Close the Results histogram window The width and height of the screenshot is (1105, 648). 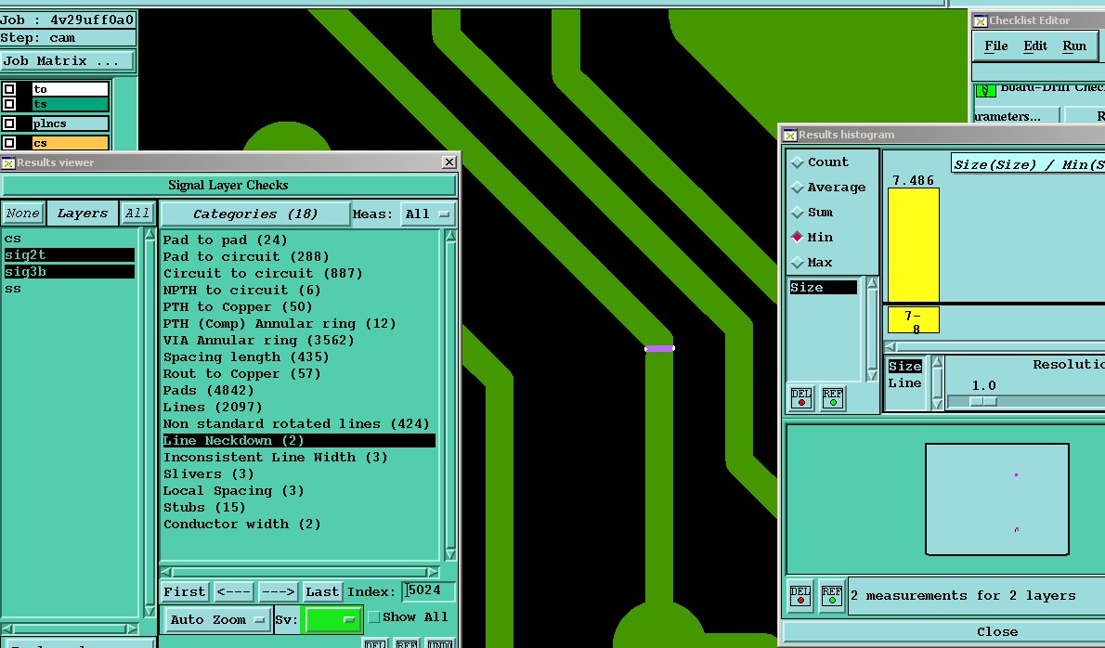(997, 632)
